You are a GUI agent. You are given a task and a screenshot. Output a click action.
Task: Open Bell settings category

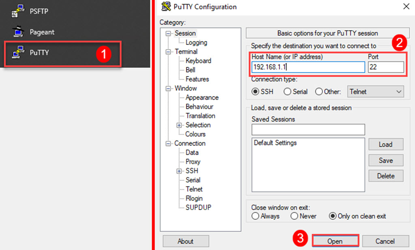click(190, 70)
